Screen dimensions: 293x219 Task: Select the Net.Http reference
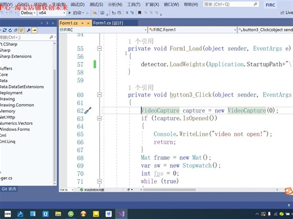(x=7, y=117)
